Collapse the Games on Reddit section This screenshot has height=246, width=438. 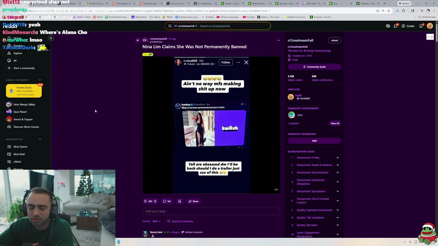40,80
